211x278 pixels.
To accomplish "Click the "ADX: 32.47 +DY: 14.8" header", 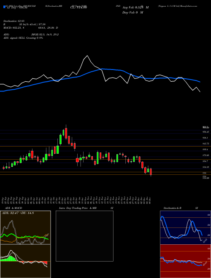I will coord(18,213).
